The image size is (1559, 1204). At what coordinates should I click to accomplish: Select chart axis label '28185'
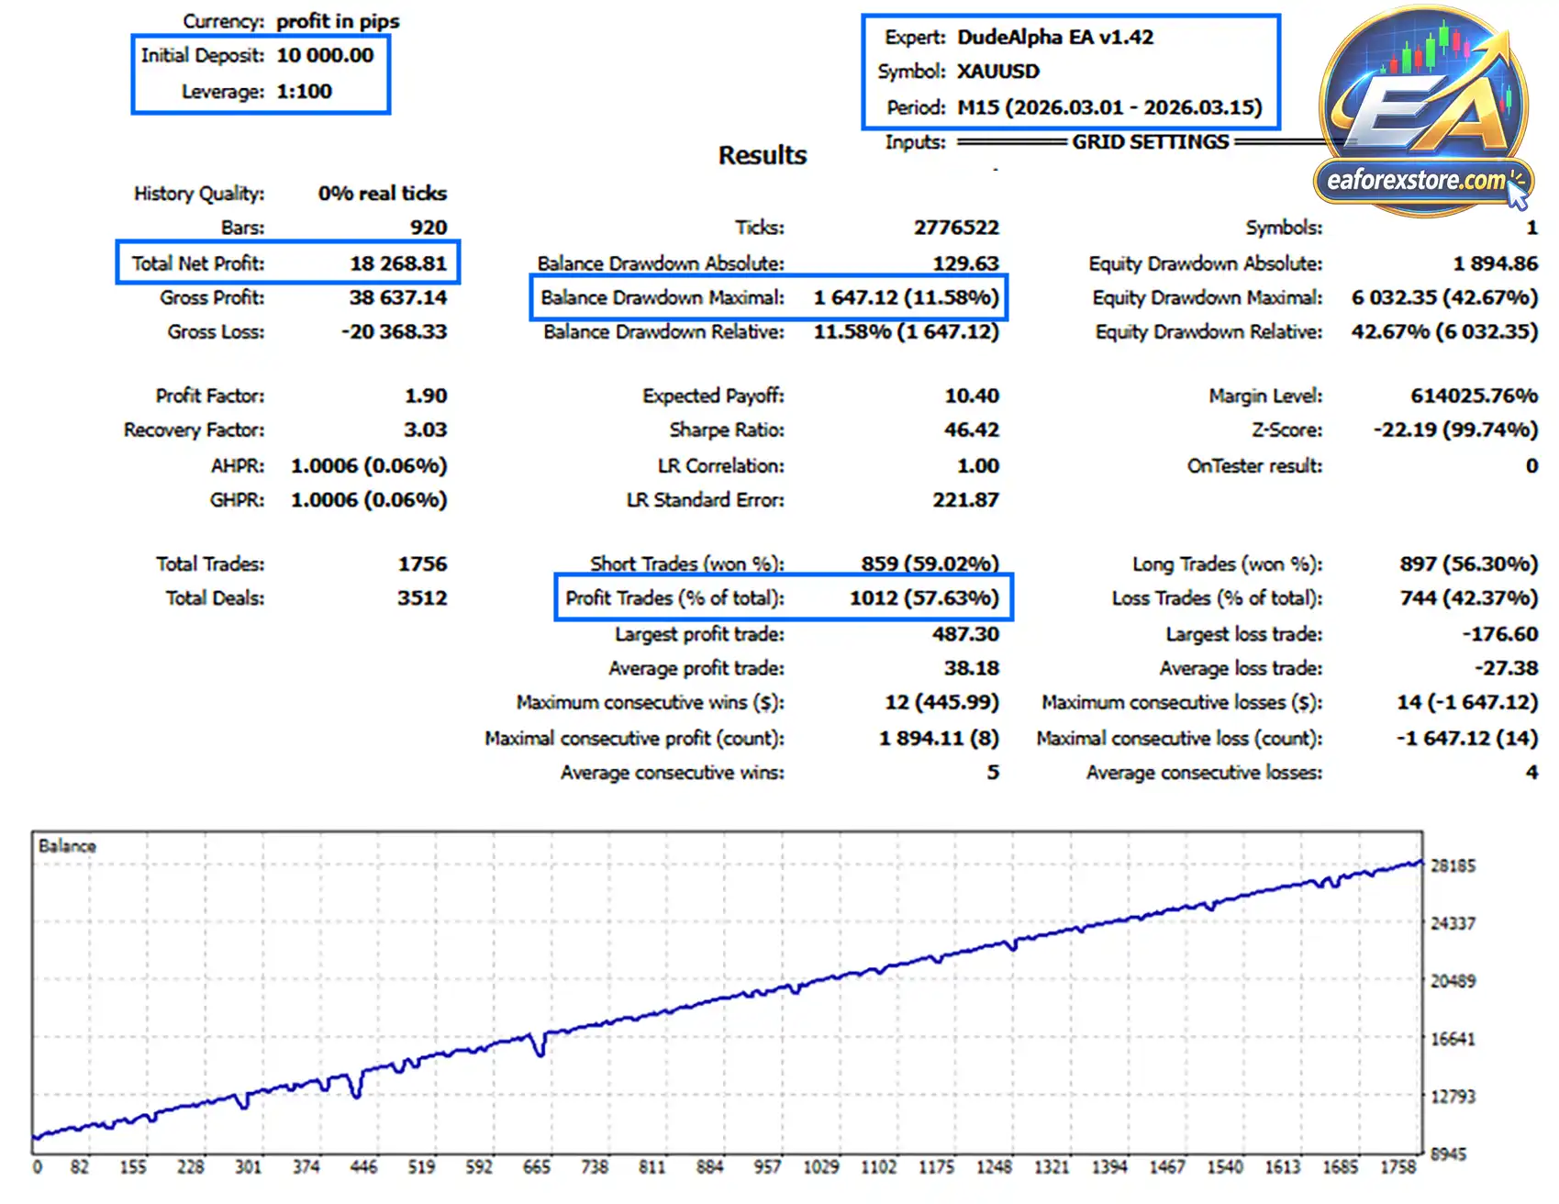(x=1453, y=866)
